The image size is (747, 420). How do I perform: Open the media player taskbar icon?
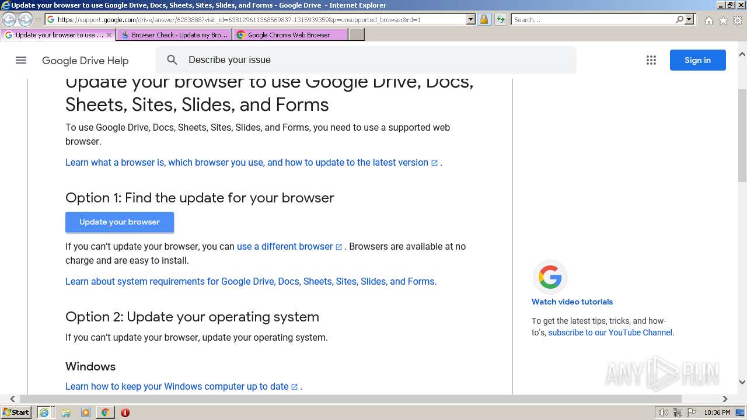coord(86,412)
